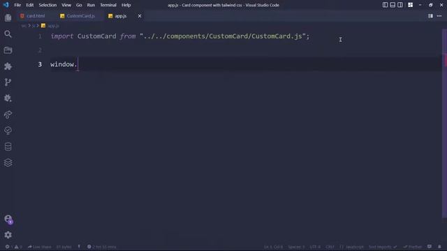
Task: Toggle secondary side bar layout icon
Action: [400, 5]
